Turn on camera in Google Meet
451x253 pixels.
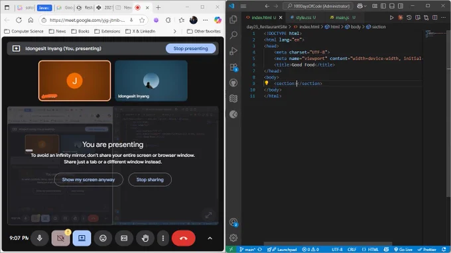[61, 238]
